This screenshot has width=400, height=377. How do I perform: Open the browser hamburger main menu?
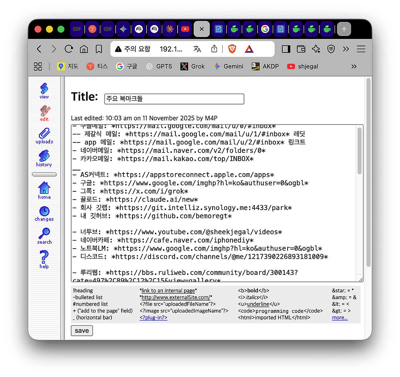pyautogui.click(x=361, y=49)
